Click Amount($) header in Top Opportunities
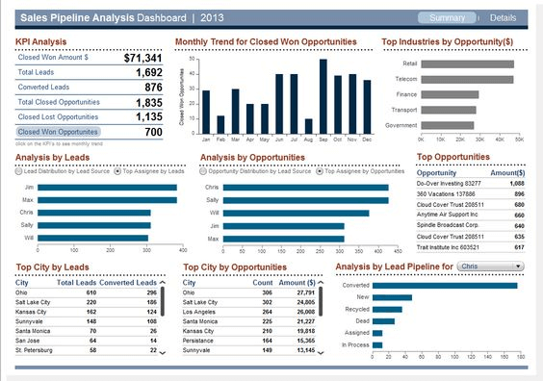Screen dimensions: 543x381 [507, 172]
